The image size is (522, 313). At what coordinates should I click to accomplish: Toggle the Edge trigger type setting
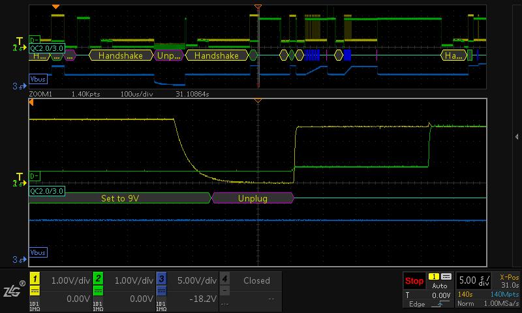coord(427,304)
